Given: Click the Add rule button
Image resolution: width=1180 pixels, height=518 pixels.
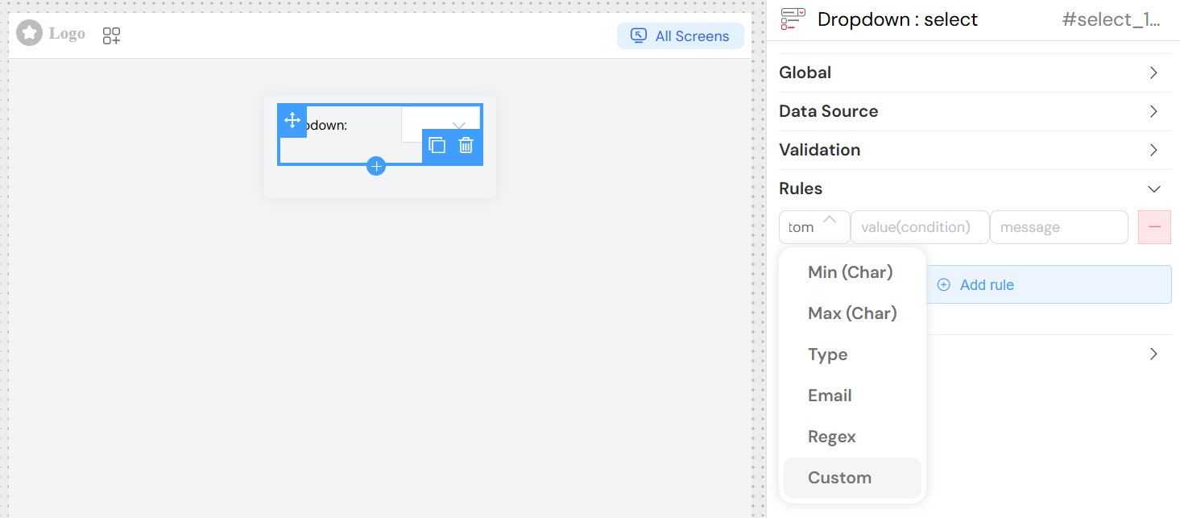Looking at the screenshot, I should click(x=984, y=284).
